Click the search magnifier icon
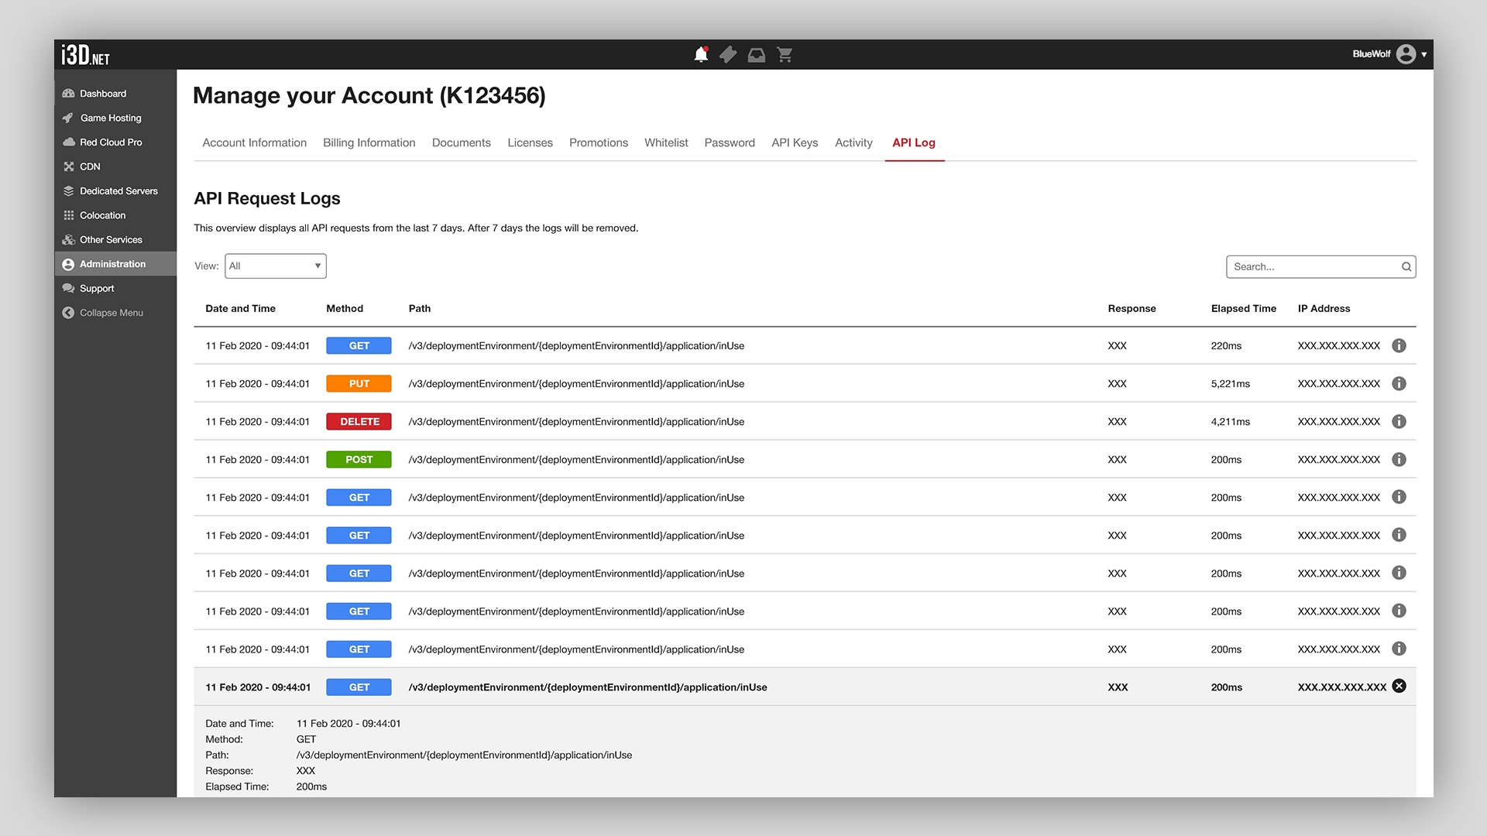1487x836 pixels. (x=1406, y=267)
